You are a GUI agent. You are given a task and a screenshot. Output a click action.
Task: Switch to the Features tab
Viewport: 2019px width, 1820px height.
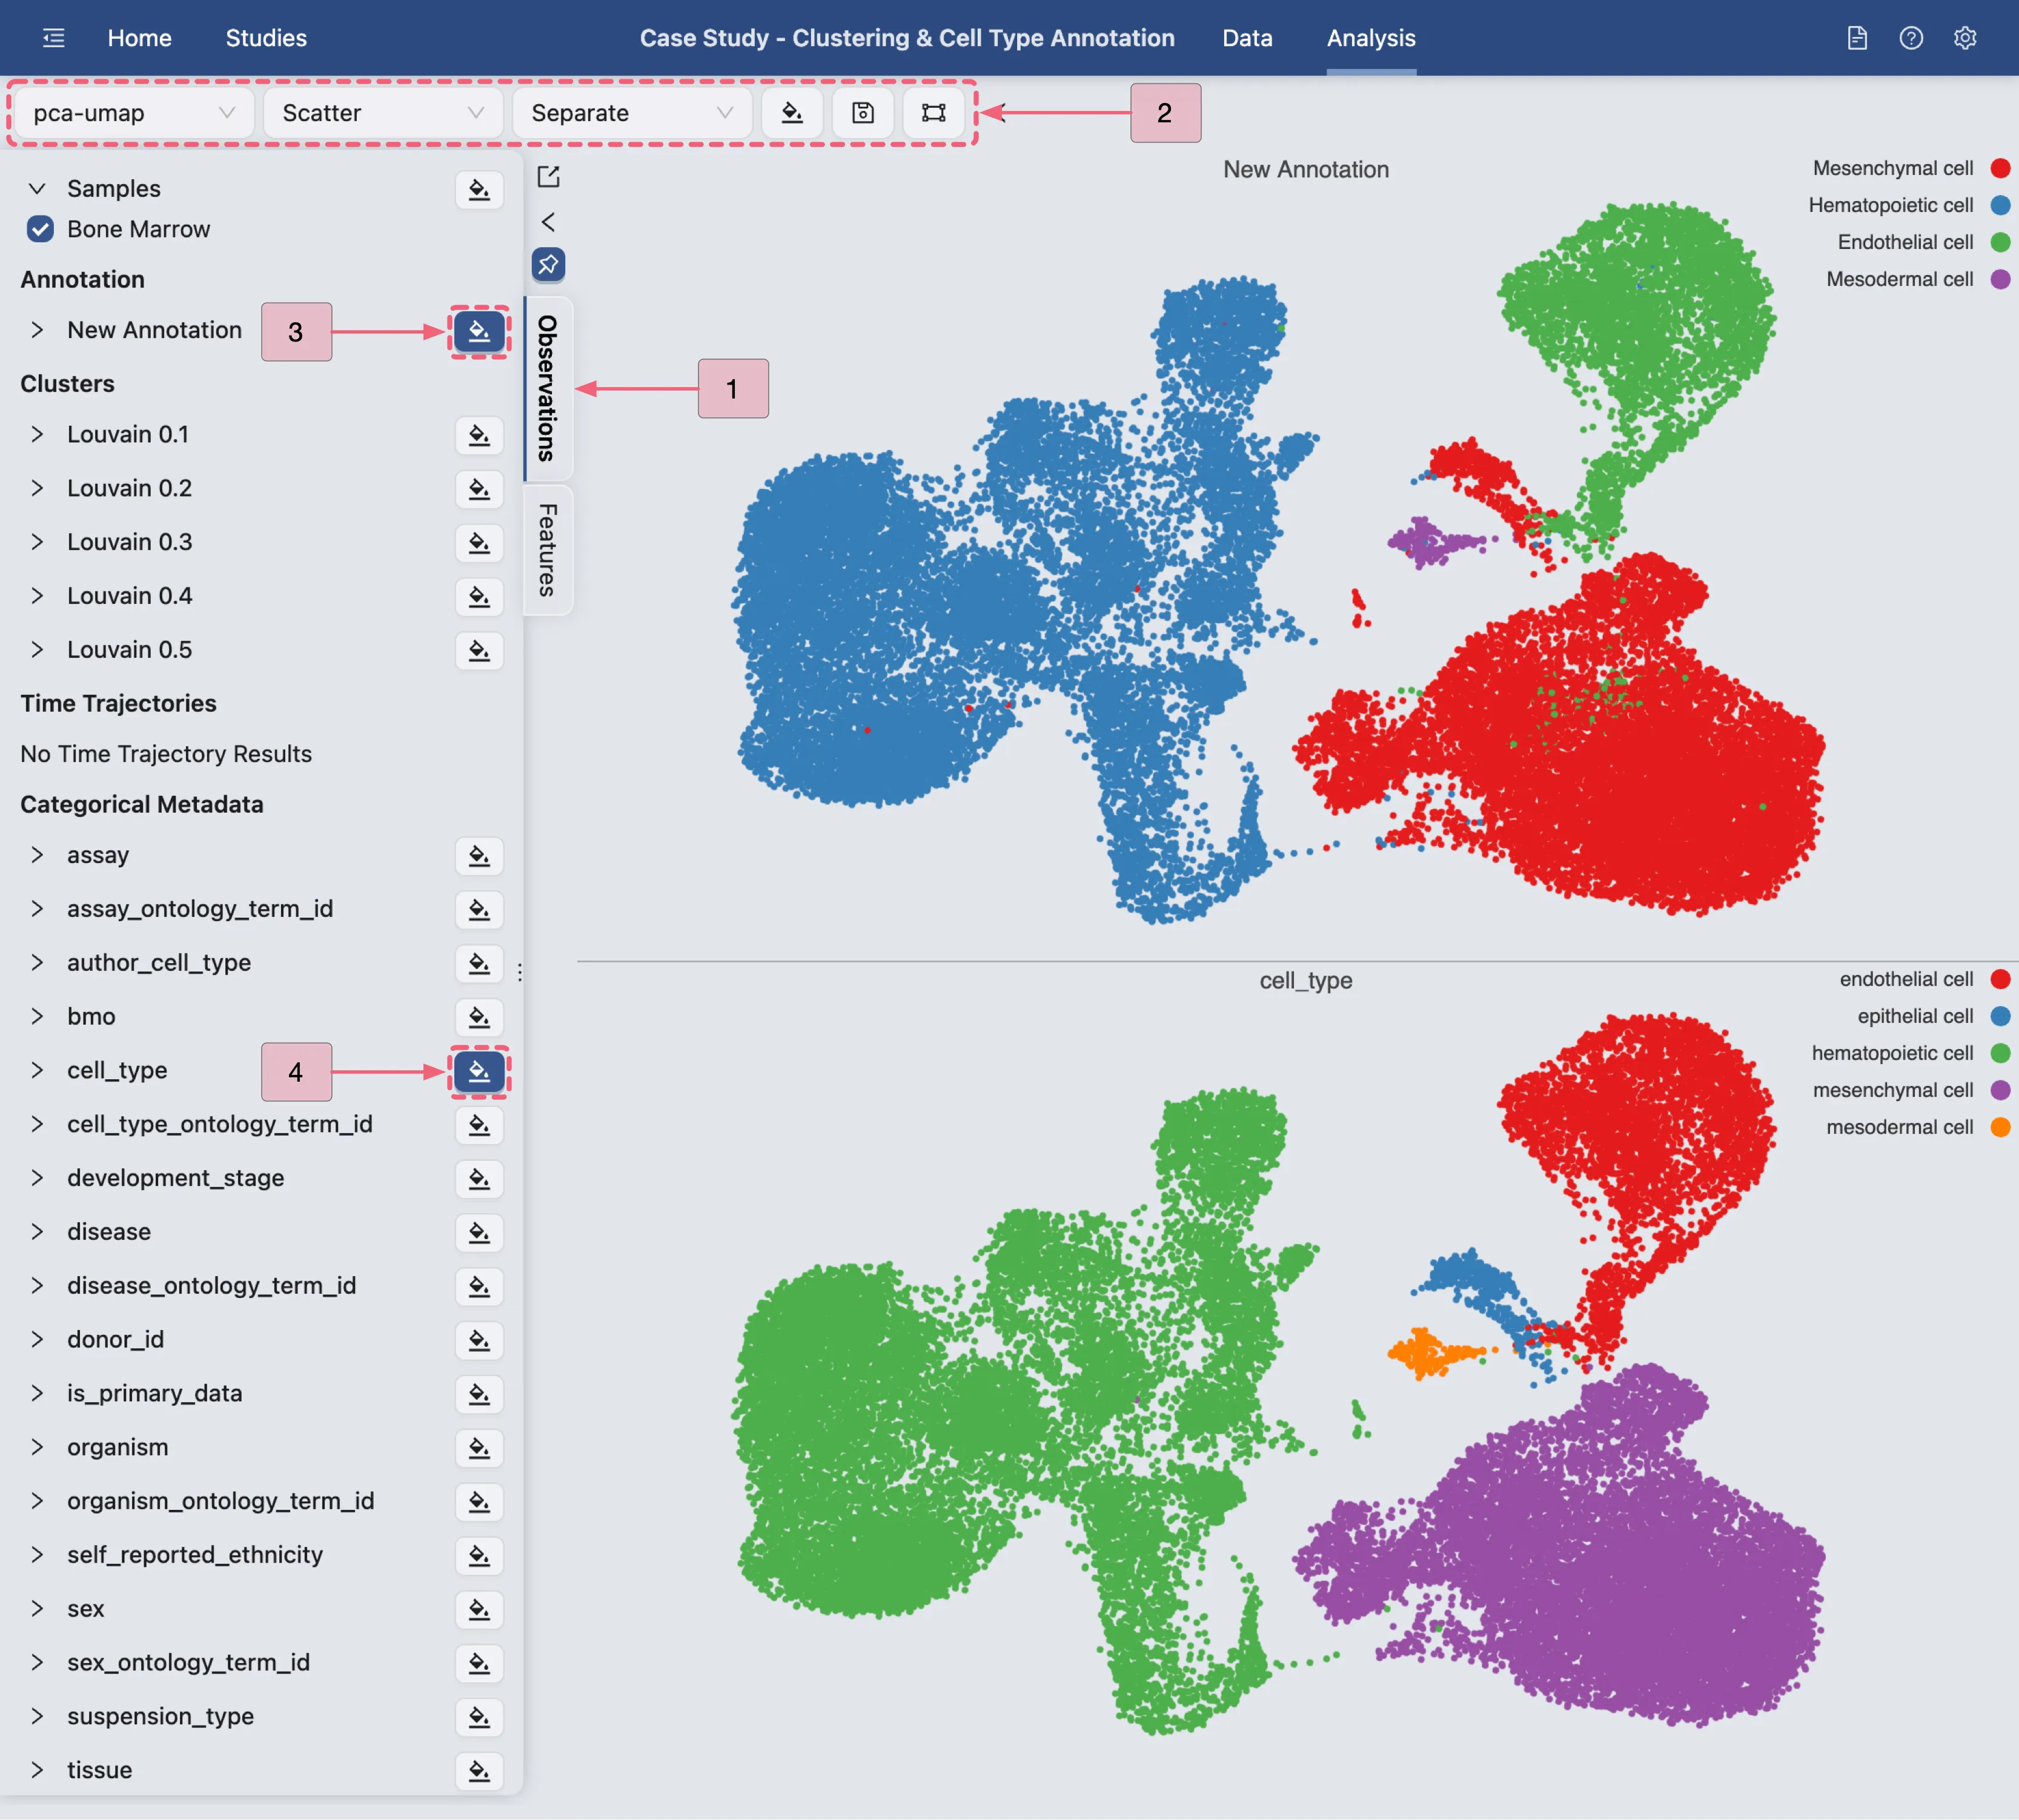tap(547, 550)
